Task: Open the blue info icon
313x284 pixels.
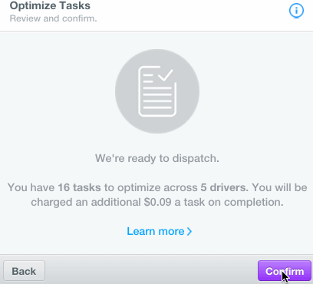Action: [296, 11]
